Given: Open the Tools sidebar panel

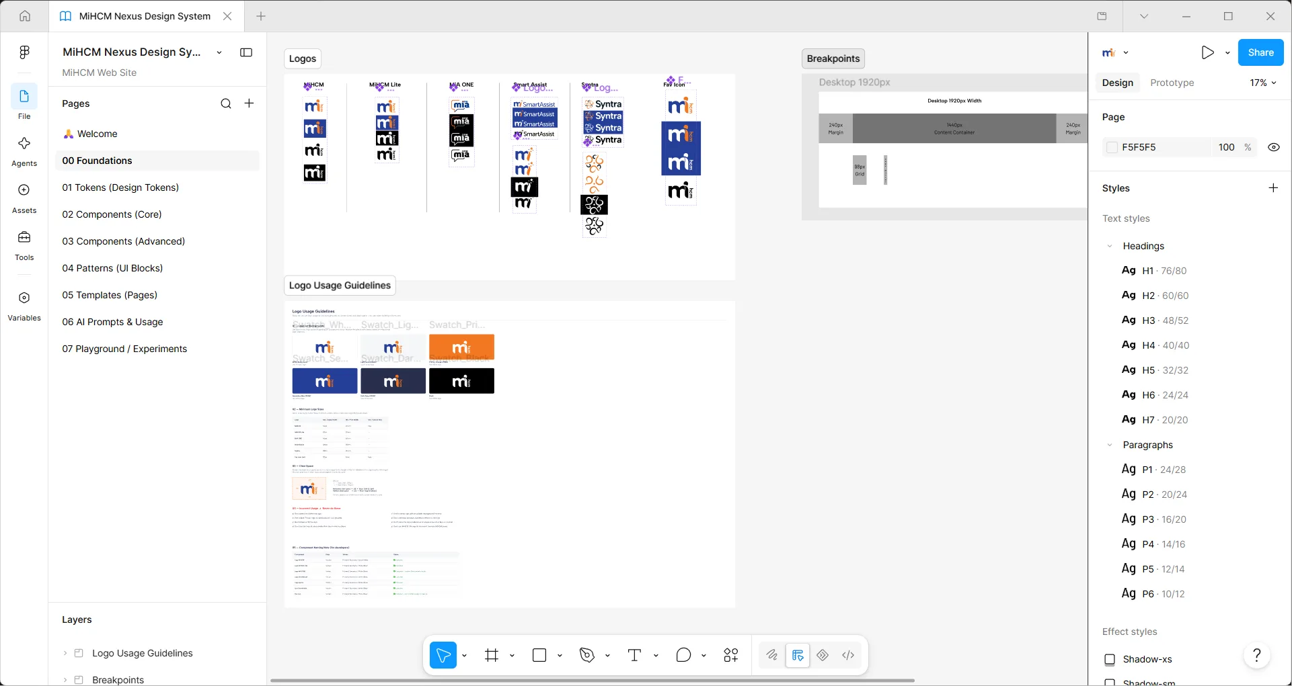Looking at the screenshot, I should [24, 245].
